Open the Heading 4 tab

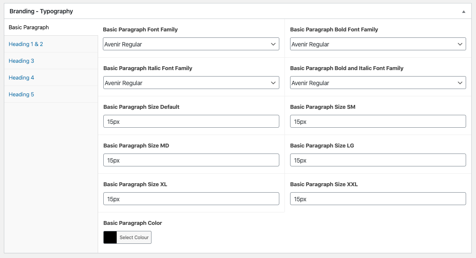pos(22,78)
